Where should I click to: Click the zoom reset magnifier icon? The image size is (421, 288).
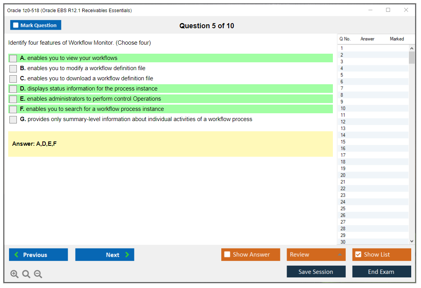(26, 274)
